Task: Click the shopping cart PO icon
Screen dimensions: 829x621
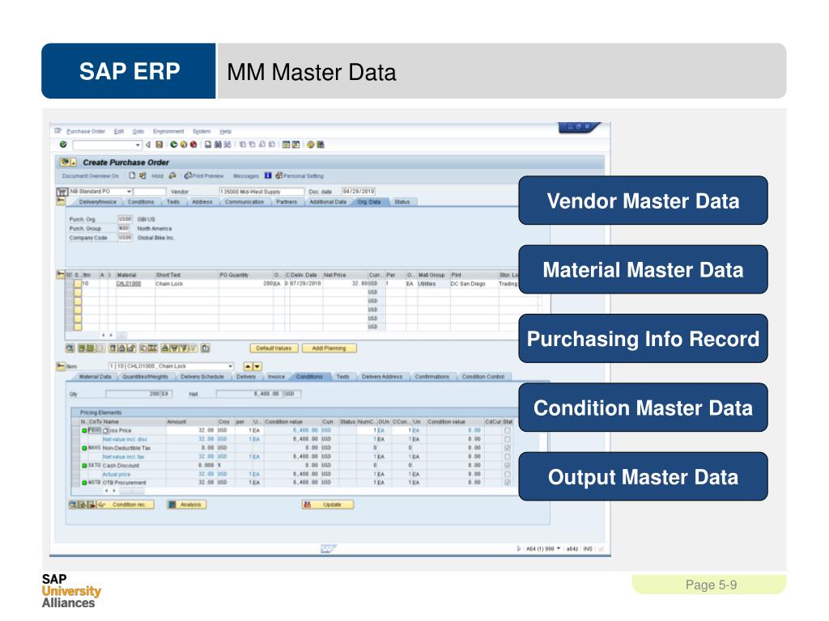Action: point(62,192)
